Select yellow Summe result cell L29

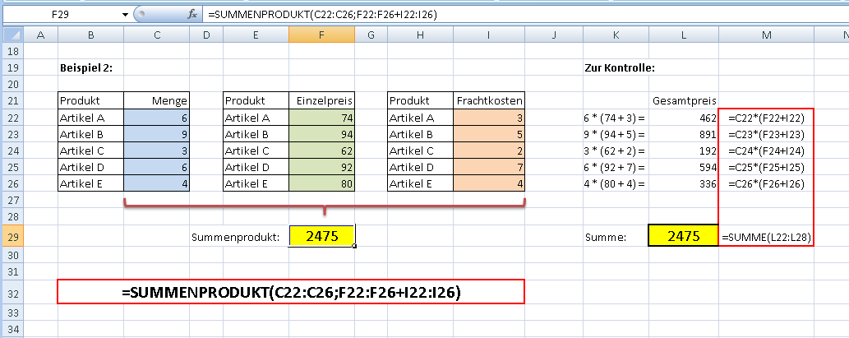coord(683,236)
